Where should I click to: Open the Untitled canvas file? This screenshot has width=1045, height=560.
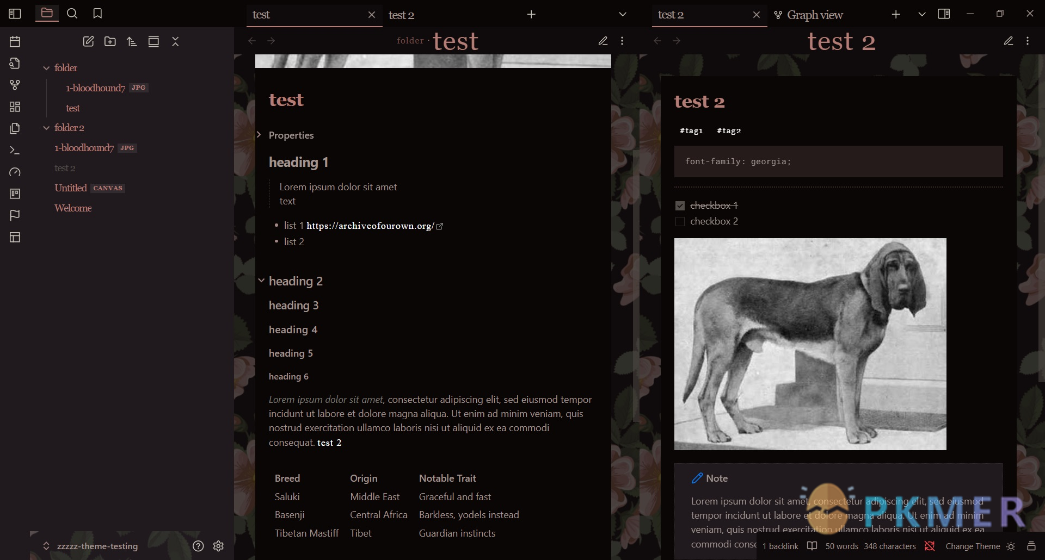coord(71,188)
